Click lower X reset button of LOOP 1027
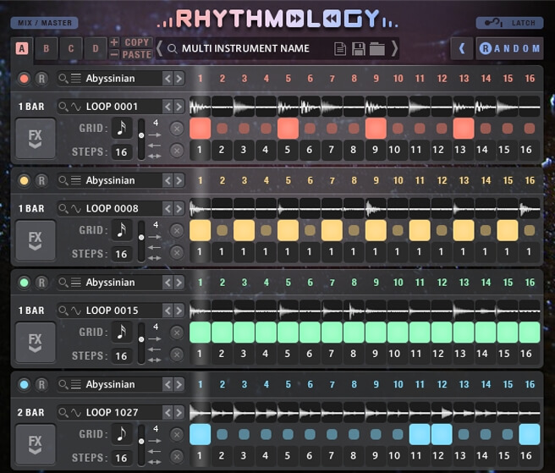Viewport: 555px width, 473px height. (x=177, y=456)
